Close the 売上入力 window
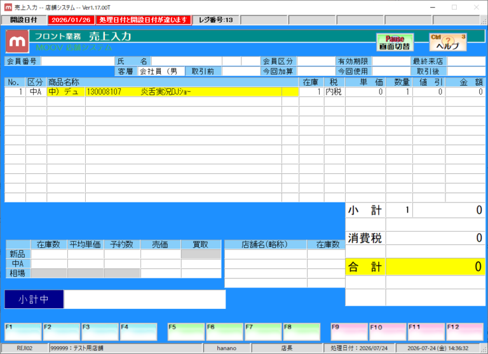 coord(476,7)
